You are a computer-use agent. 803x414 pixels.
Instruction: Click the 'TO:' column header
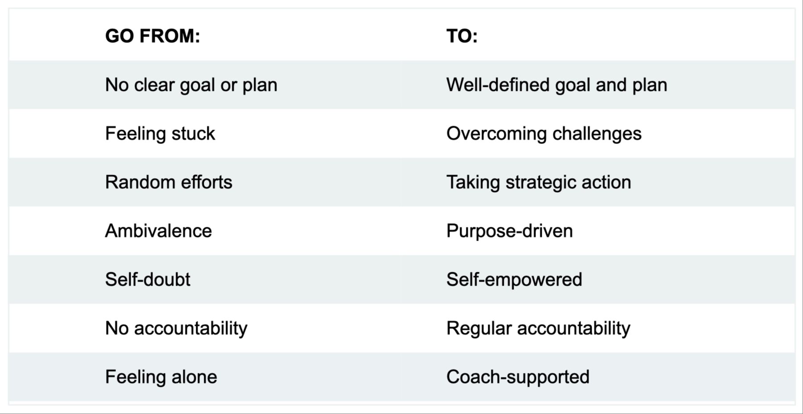(x=462, y=36)
